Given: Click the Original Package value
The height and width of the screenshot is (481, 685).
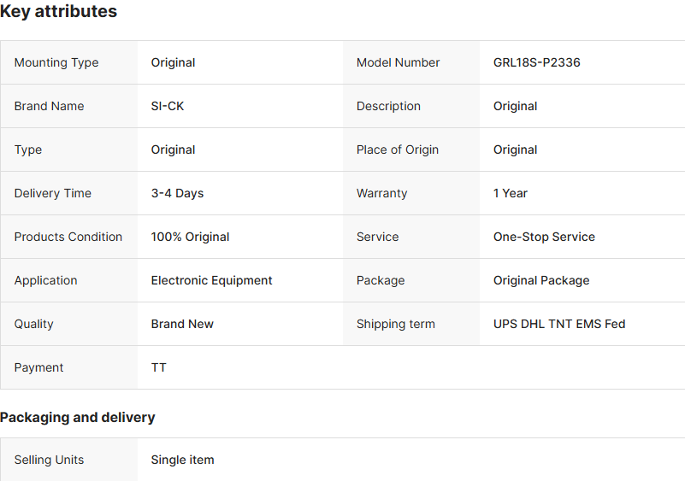Looking at the screenshot, I should click(541, 280).
